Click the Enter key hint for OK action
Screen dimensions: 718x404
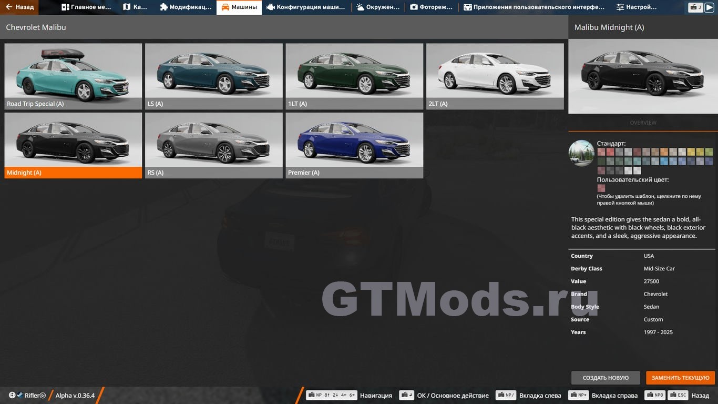coord(406,396)
